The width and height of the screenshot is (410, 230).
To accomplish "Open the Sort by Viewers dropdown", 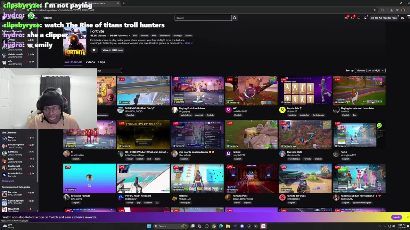I will point(370,70).
